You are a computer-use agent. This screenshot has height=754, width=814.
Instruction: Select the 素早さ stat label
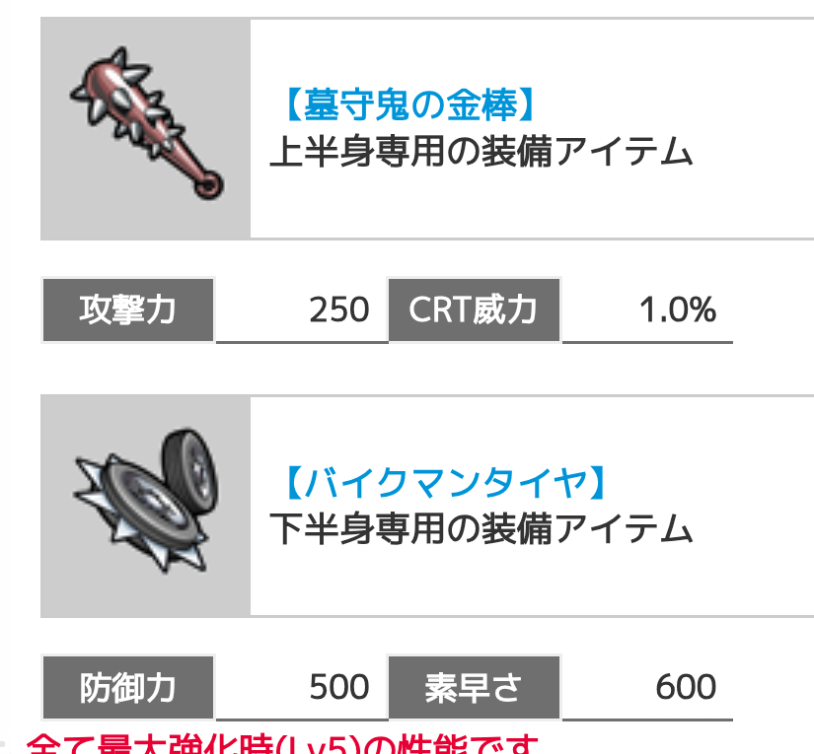click(474, 688)
